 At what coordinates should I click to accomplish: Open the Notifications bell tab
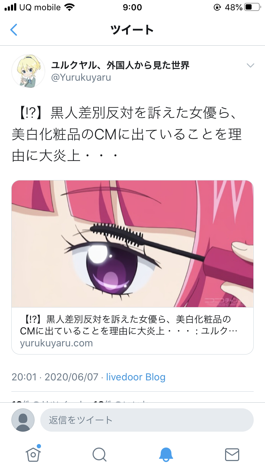point(166,455)
